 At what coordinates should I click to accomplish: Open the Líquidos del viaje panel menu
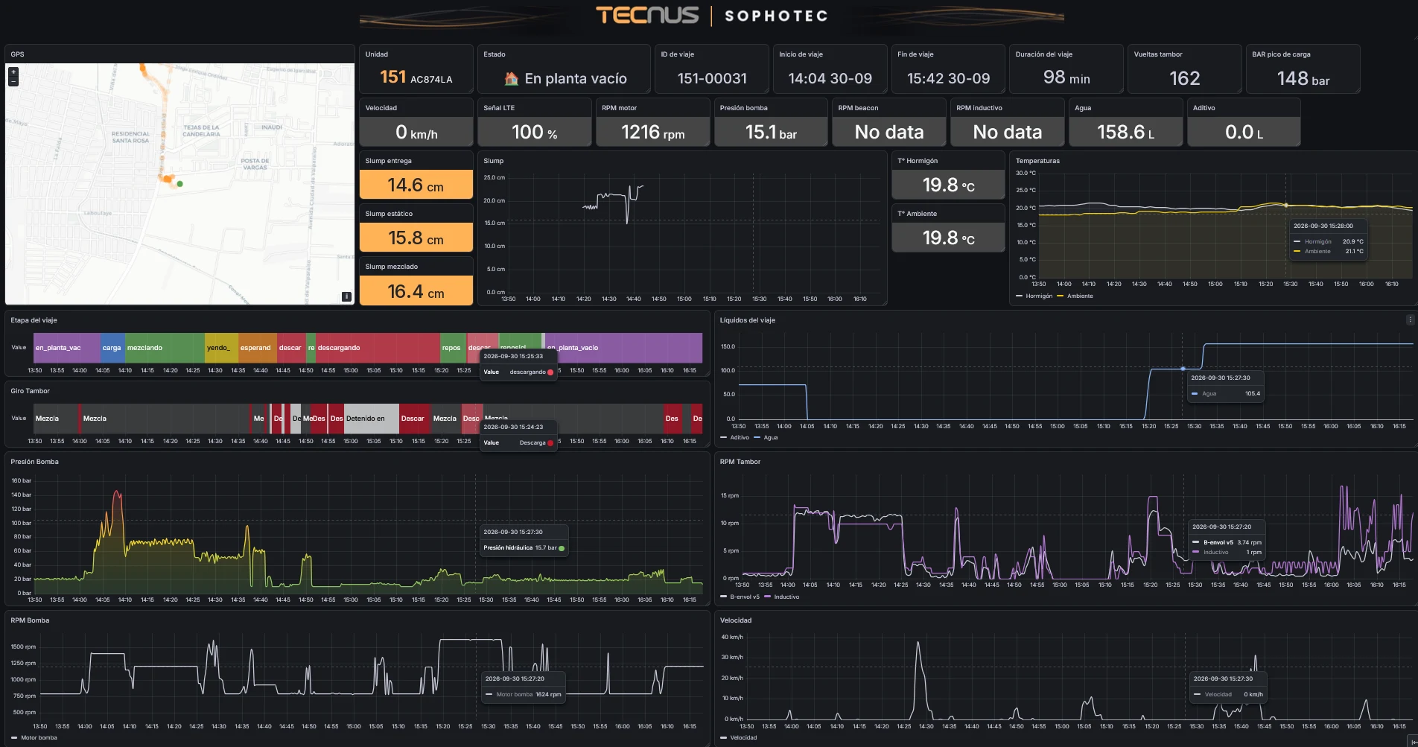(x=1410, y=320)
